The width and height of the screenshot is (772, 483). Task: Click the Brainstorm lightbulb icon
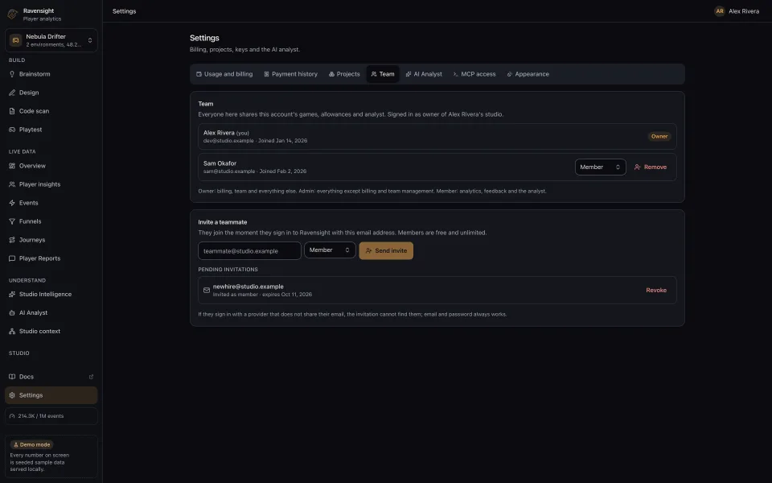coord(12,74)
